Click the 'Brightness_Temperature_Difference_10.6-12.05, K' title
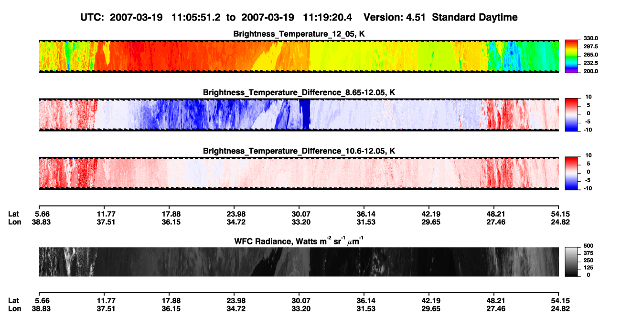Screen dimensions: 621x319 (299, 151)
